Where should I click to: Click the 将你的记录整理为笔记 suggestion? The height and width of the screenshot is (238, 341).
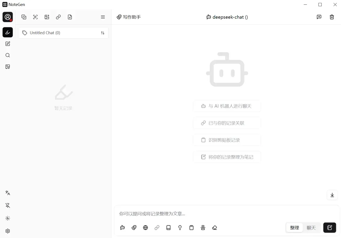227,157
